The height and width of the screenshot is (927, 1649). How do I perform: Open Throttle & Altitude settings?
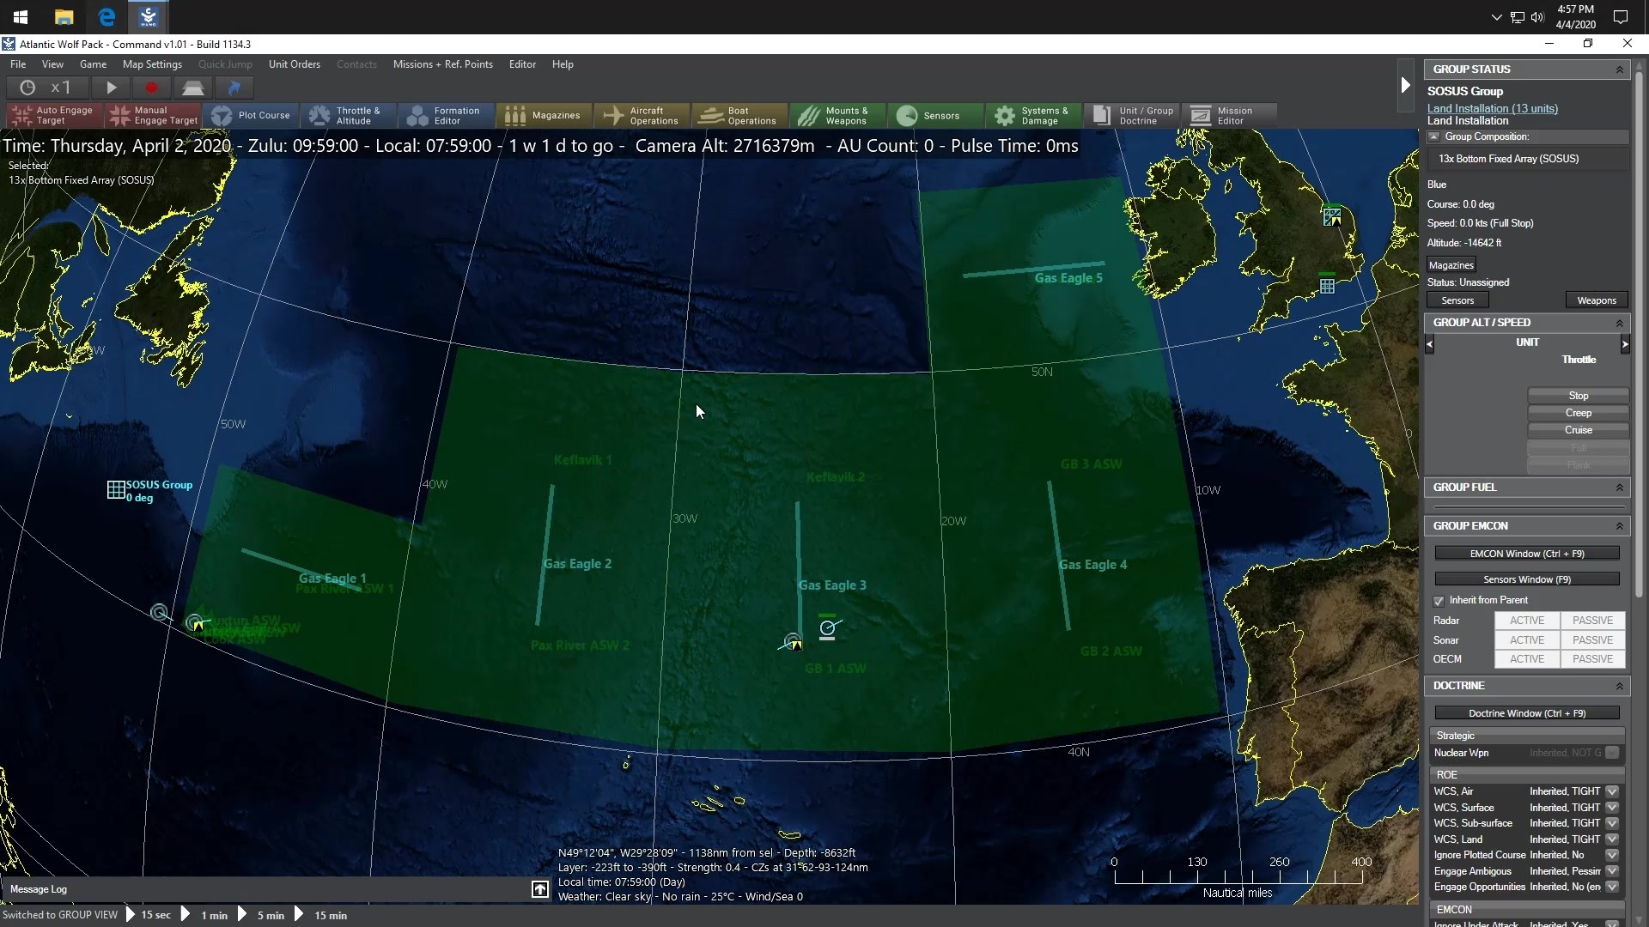349,115
